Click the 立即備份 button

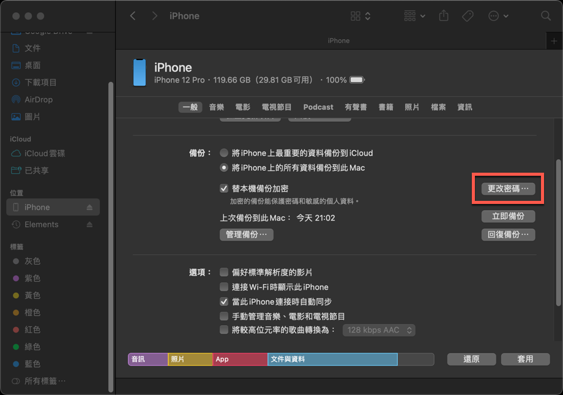click(508, 216)
